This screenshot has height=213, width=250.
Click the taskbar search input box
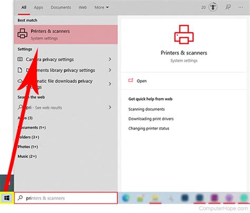tap(66, 198)
